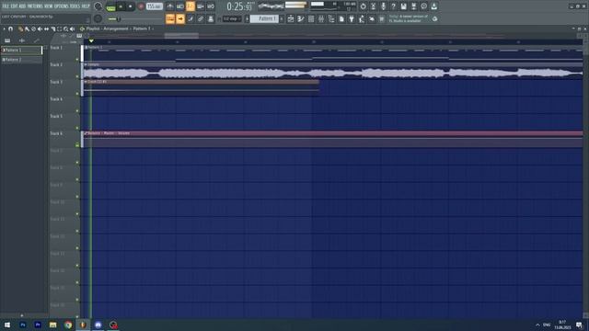Click the master volume knob
589x331 pixels.
click(98, 6)
